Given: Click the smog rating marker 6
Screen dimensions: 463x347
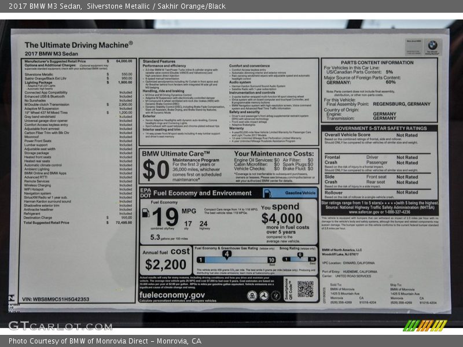Looking at the screenshot, I should tap(300, 255).
